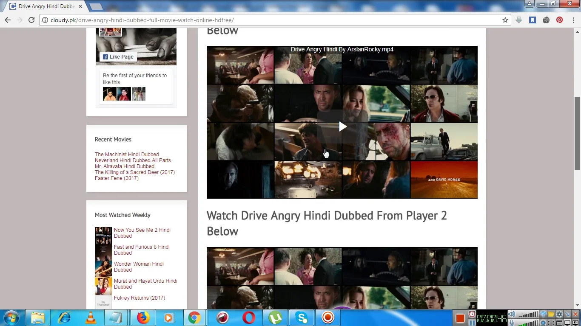Screen dimensions: 581x326
Task: Open recorder settings gear
Action: point(559,314)
